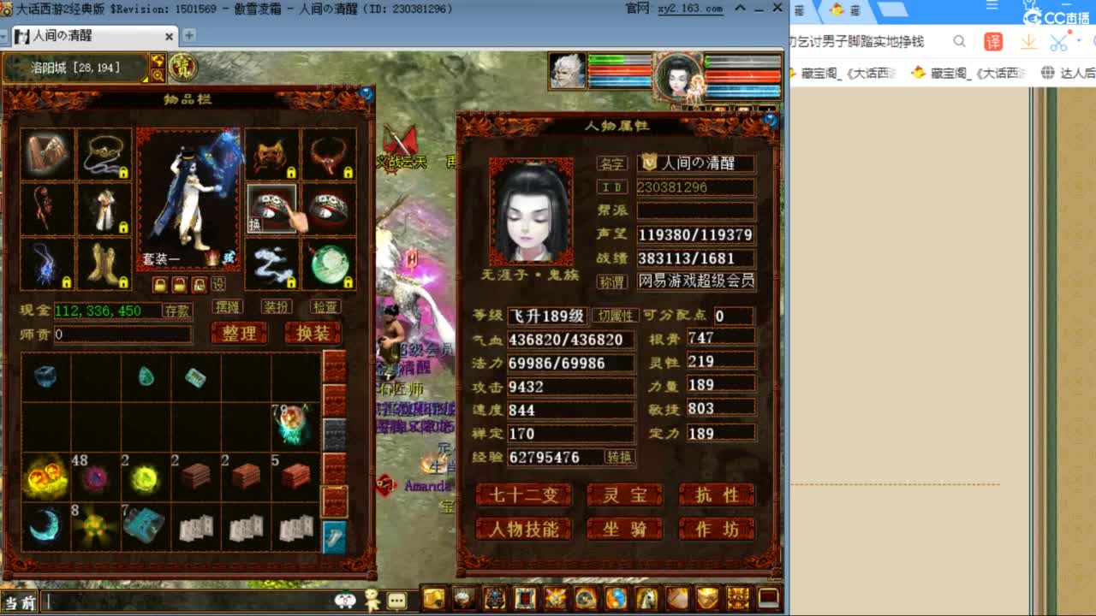The height and width of the screenshot is (616, 1096).
Task: Click the arrows icon above the map magnifier
Action: 158,61
